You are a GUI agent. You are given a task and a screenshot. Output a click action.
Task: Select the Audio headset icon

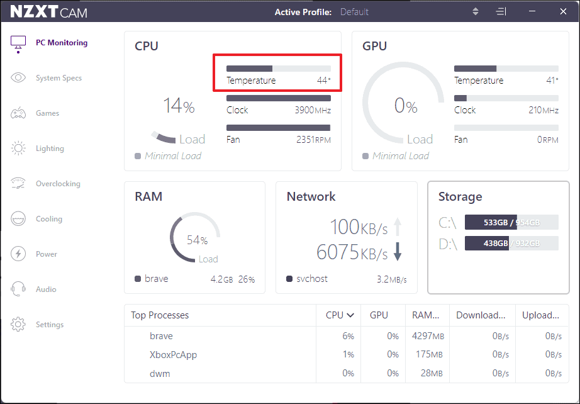(18, 289)
